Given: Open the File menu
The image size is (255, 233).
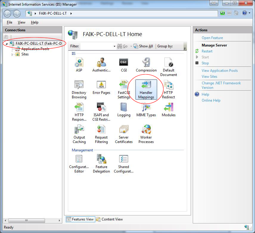Looking at the screenshot, I should pos(10,22).
